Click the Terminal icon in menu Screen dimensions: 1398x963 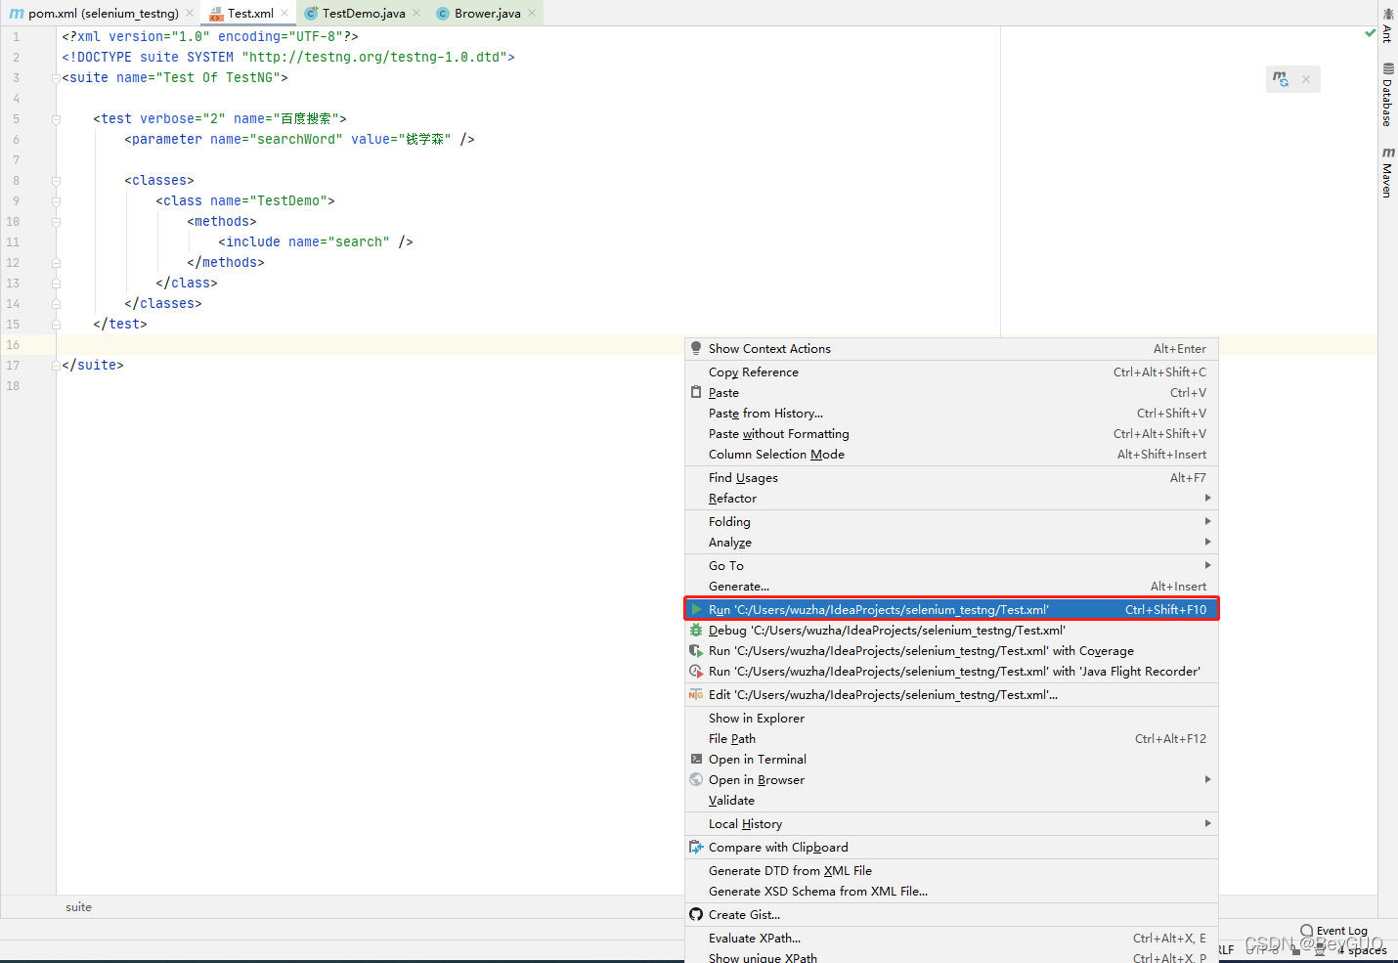696,759
